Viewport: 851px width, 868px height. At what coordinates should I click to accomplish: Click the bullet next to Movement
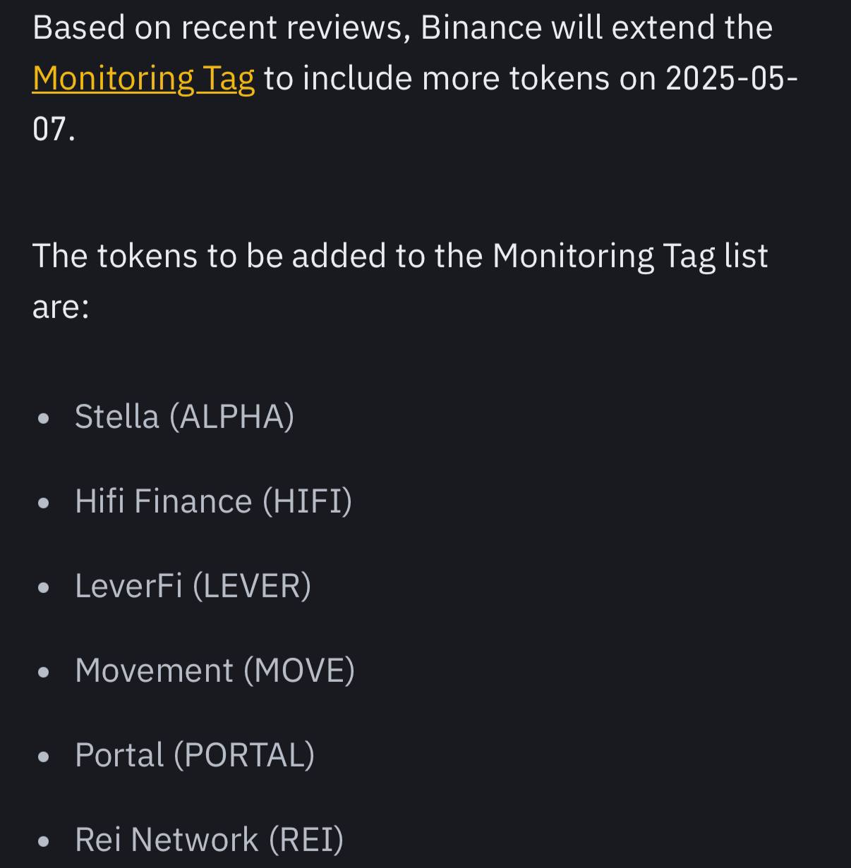[44, 673]
